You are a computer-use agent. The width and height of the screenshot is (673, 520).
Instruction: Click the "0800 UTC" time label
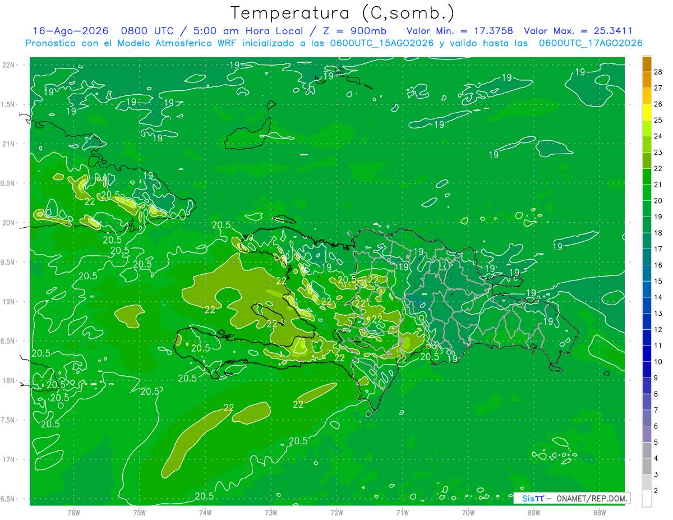point(147,31)
